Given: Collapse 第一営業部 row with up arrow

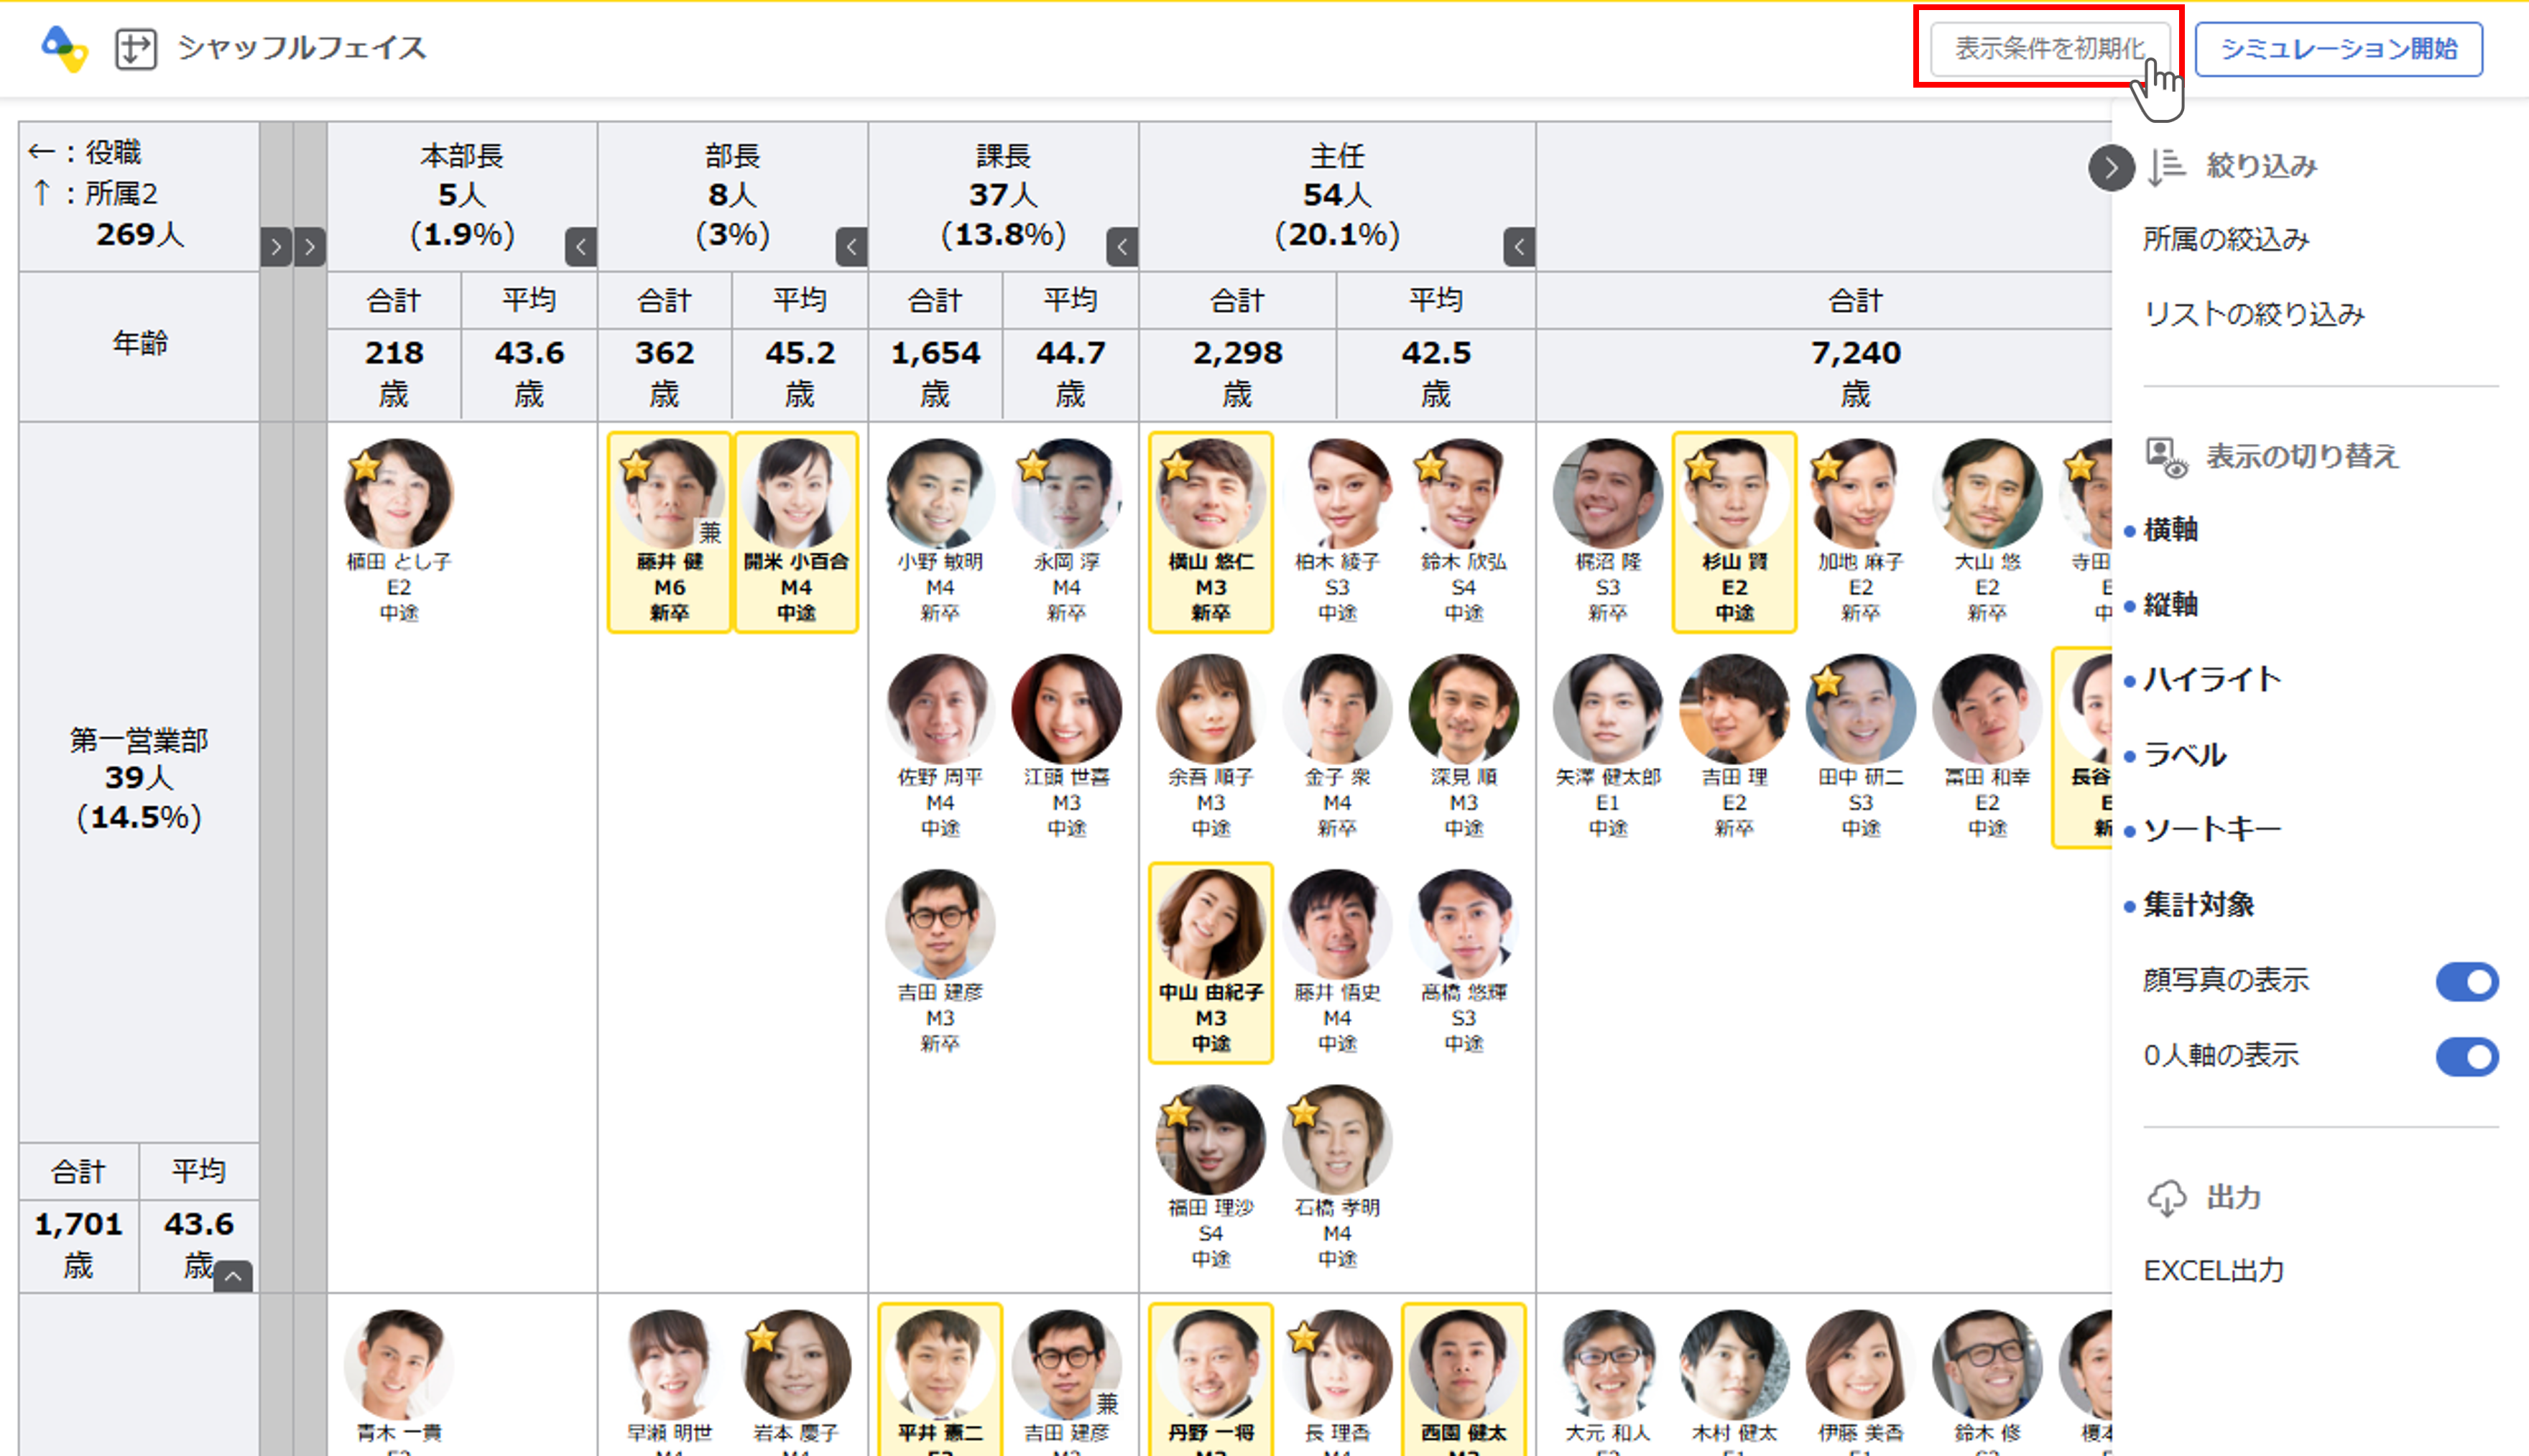Looking at the screenshot, I should (x=233, y=1276).
